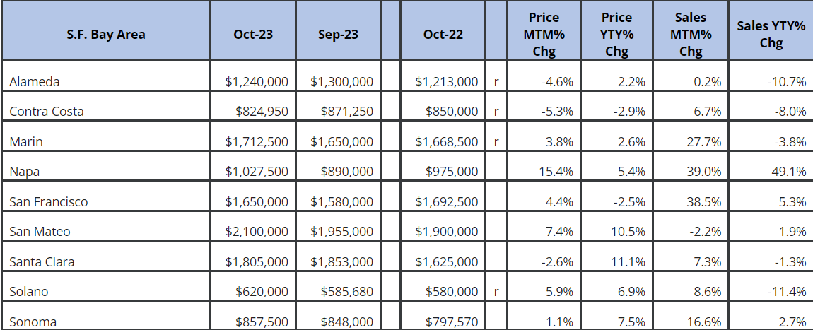
Task: Click the 'r' marker in Alameda row
Action: 496,81
